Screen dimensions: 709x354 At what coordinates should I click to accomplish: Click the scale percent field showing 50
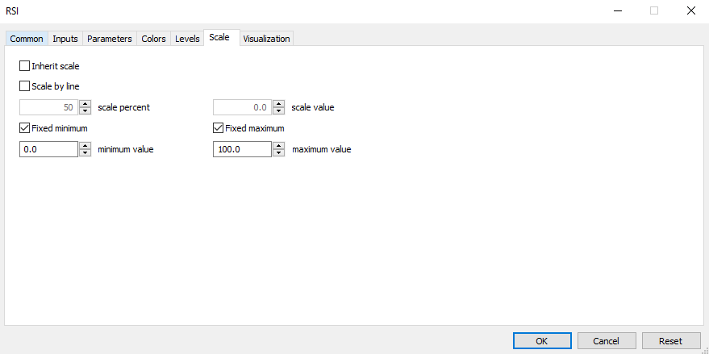(49, 107)
